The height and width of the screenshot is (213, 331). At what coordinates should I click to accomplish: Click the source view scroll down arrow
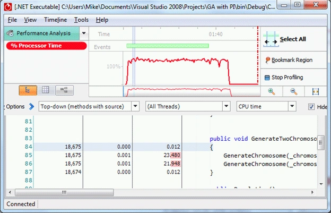pos(321,184)
